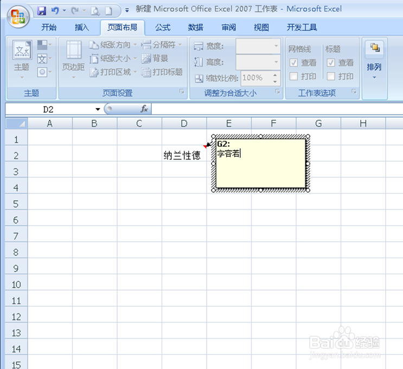Click the fx insert function button
This screenshot has width=403, height=369.
(144, 109)
